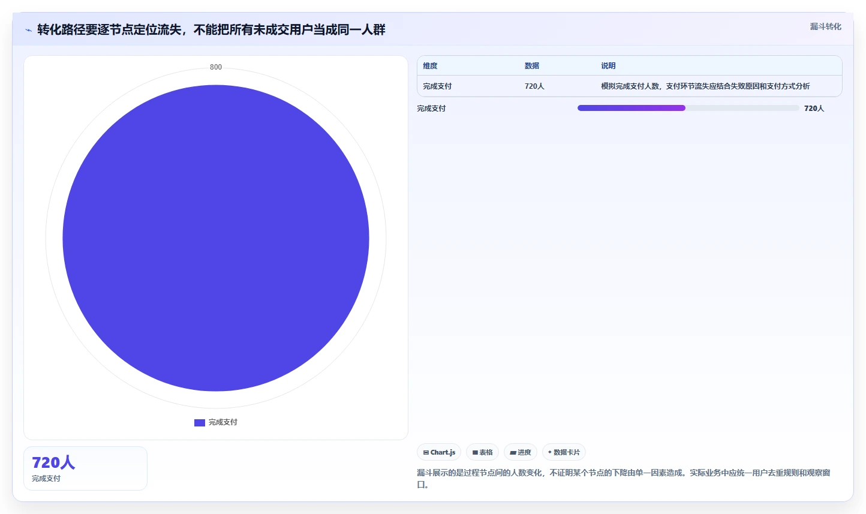
Task: Click the 模拟完成支付人数 description cell
Action: tap(705, 86)
